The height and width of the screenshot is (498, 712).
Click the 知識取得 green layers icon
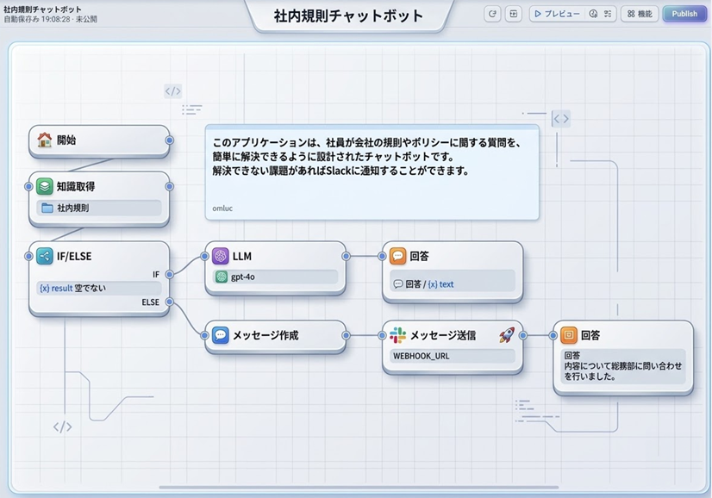pyautogui.click(x=45, y=186)
